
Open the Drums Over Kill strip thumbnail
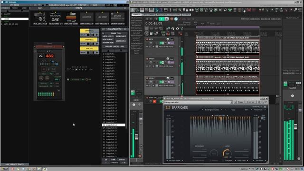point(118,17)
